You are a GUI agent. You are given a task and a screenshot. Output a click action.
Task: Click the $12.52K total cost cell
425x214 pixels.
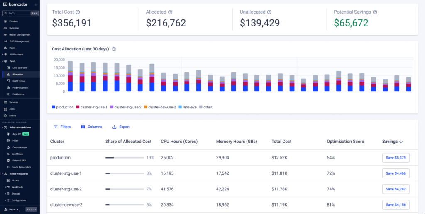click(279, 158)
